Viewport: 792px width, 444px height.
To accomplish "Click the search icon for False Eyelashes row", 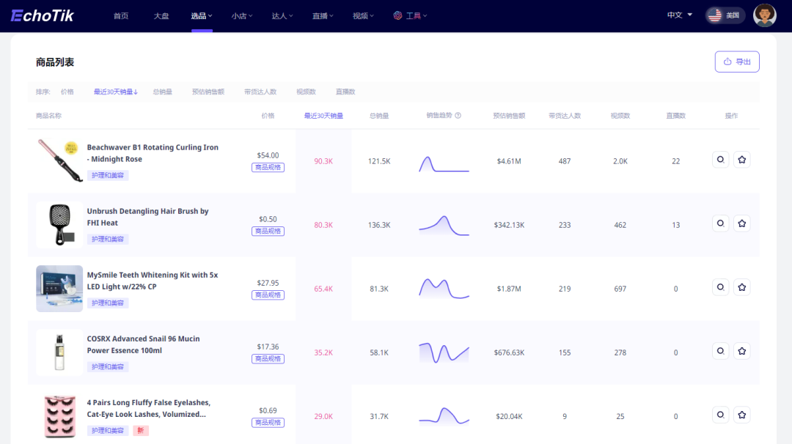I will (x=720, y=415).
